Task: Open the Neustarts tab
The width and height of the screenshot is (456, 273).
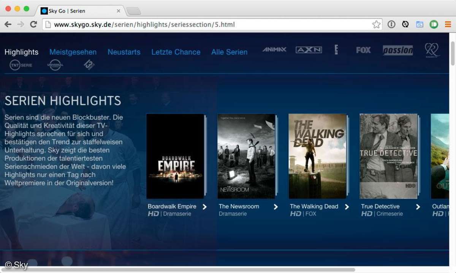Action: [124, 52]
